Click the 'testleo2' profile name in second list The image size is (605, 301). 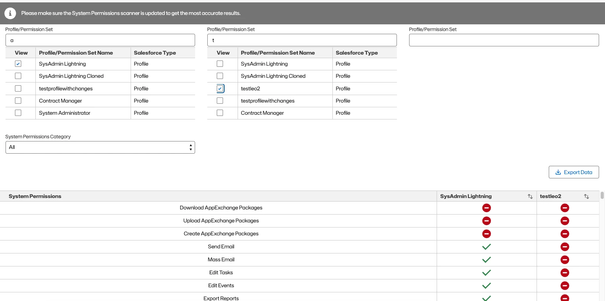pos(251,89)
